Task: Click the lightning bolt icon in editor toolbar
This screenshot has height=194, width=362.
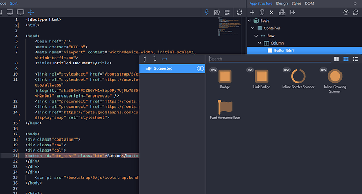Action: pyautogui.click(x=207, y=13)
